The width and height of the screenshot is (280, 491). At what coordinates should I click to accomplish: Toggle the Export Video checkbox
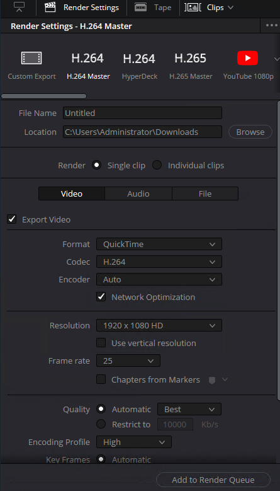[x=12, y=219]
